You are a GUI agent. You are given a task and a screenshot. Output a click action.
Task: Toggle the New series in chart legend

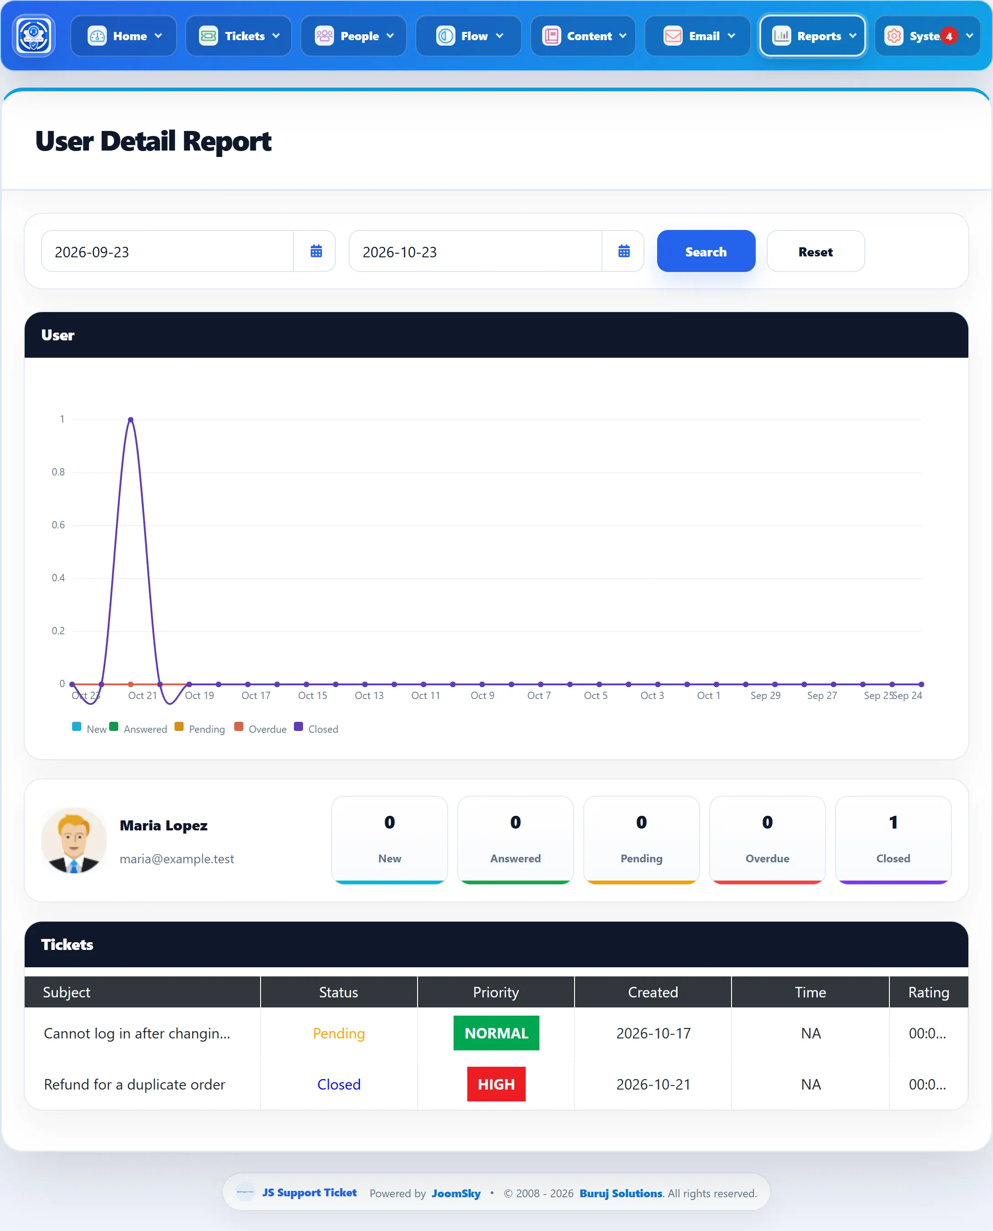click(89, 728)
